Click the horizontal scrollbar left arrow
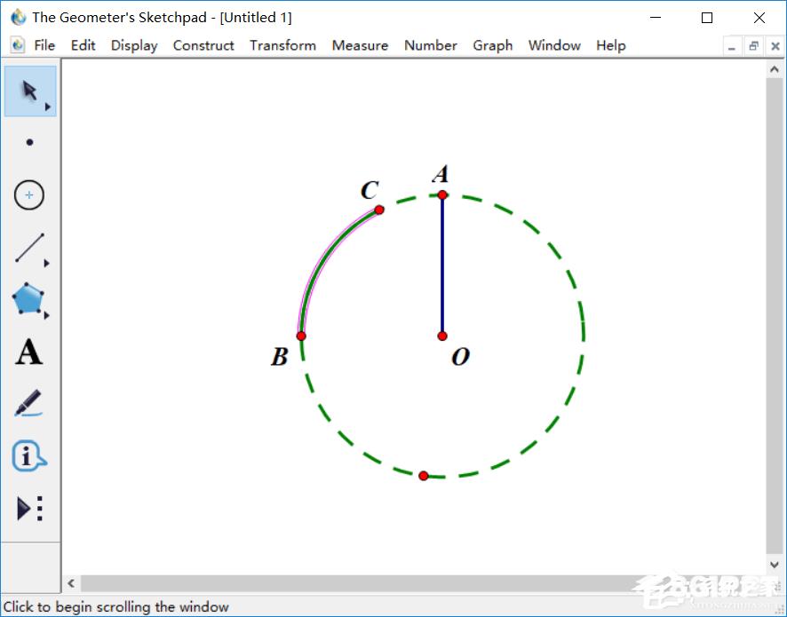The image size is (787, 617). click(71, 584)
